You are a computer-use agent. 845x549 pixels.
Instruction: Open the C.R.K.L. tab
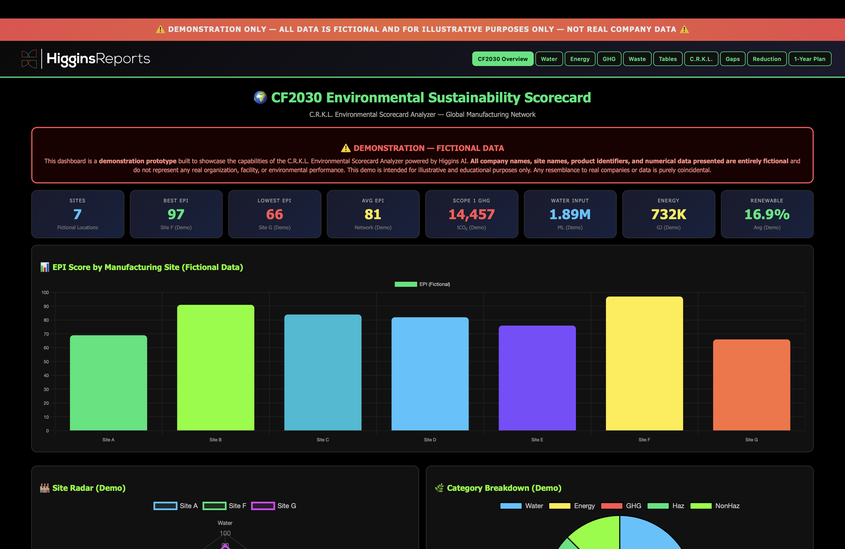click(701, 59)
